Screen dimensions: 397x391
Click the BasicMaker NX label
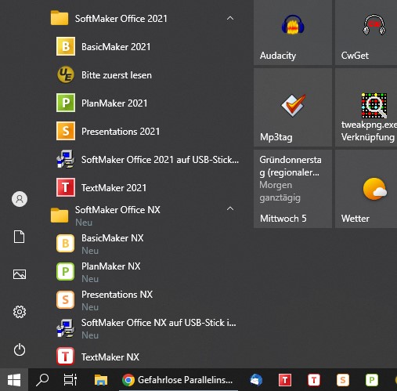[x=113, y=238]
